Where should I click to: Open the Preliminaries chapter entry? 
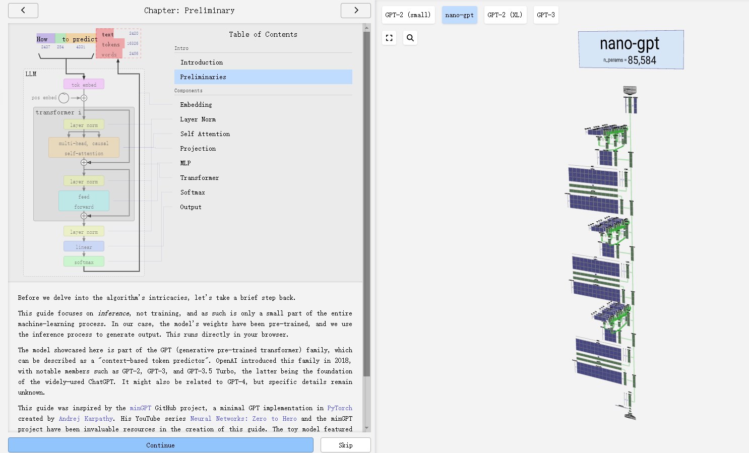tap(263, 77)
